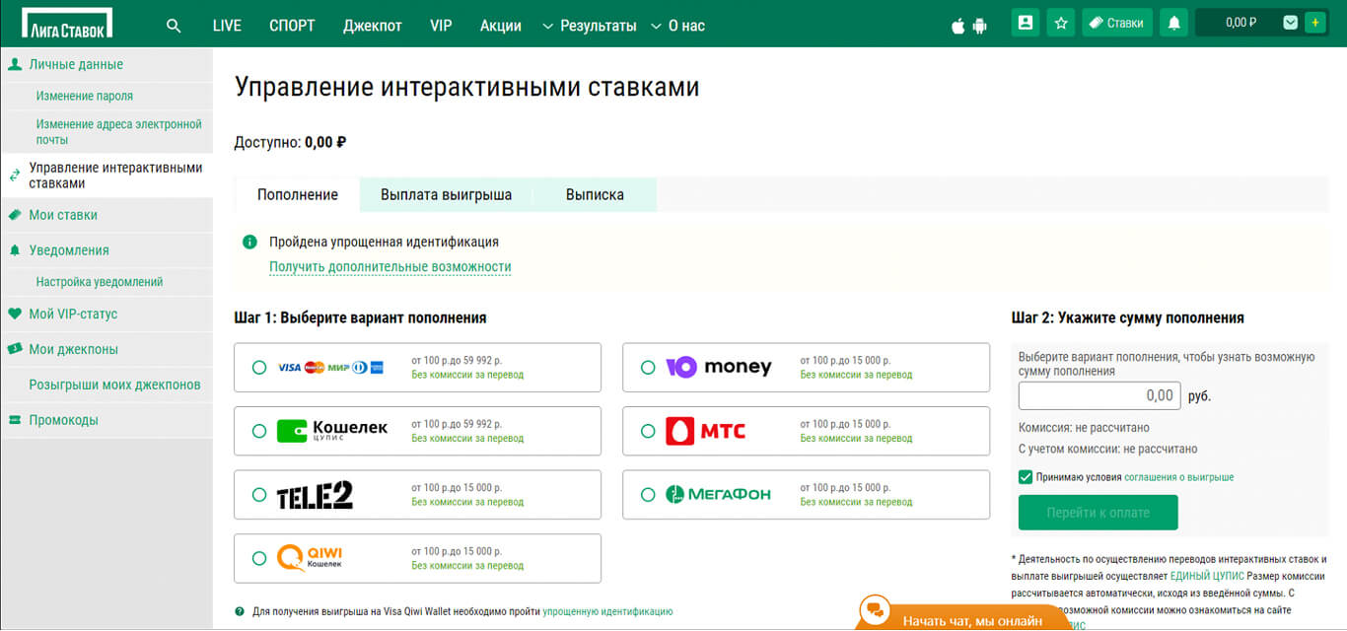Open Изменение пароля in sidebar
This screenshot has height=631, width=1347.
coord(85,96)
